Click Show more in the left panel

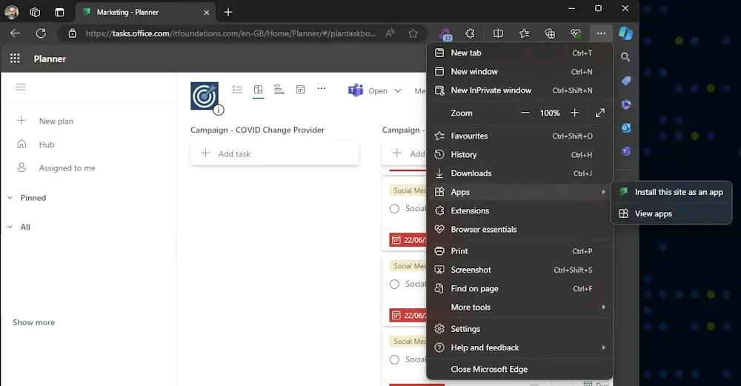[33, 322]
